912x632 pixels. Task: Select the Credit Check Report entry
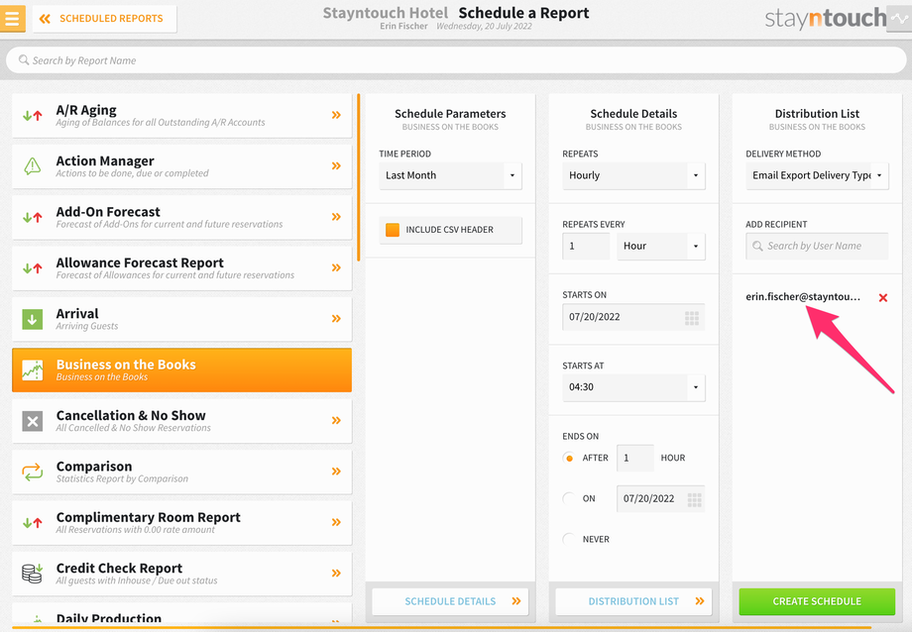pos(182,574)
